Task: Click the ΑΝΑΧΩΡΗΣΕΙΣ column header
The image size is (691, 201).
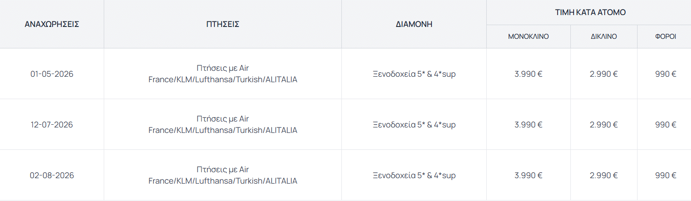Action: click(x=52, y=24)
